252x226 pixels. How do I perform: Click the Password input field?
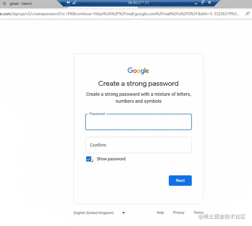tap(138, 122)
